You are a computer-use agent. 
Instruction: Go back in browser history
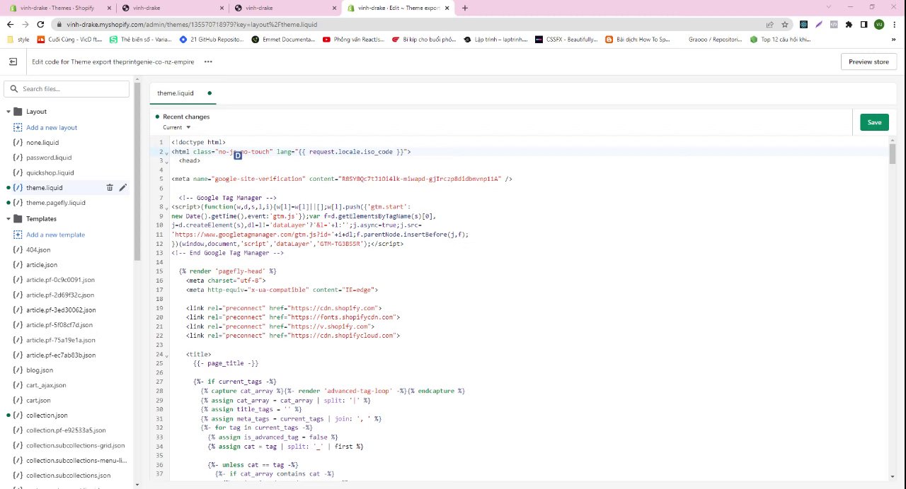(10, 24)
